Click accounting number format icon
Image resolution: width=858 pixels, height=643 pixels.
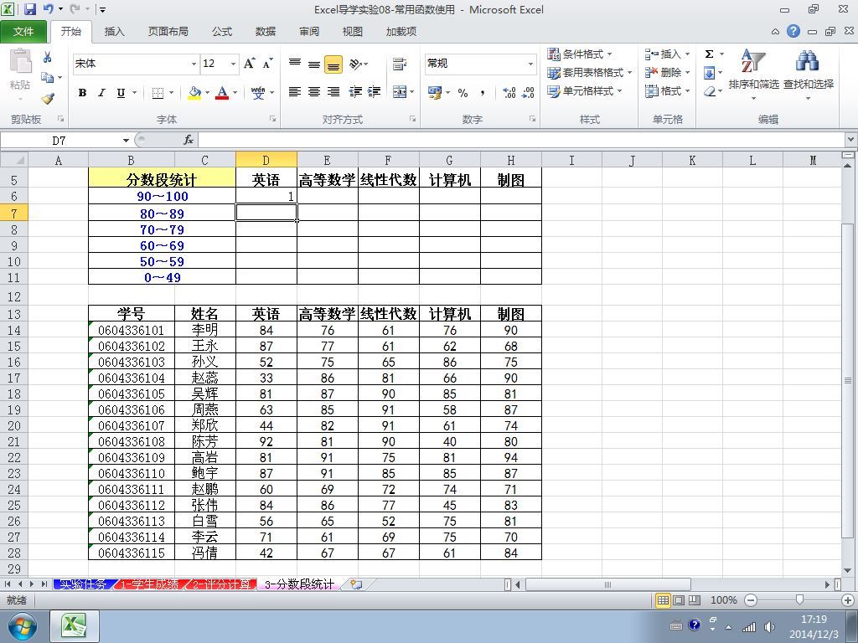point(435,92)
